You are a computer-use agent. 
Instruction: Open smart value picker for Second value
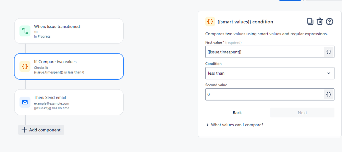click(329, 94)
